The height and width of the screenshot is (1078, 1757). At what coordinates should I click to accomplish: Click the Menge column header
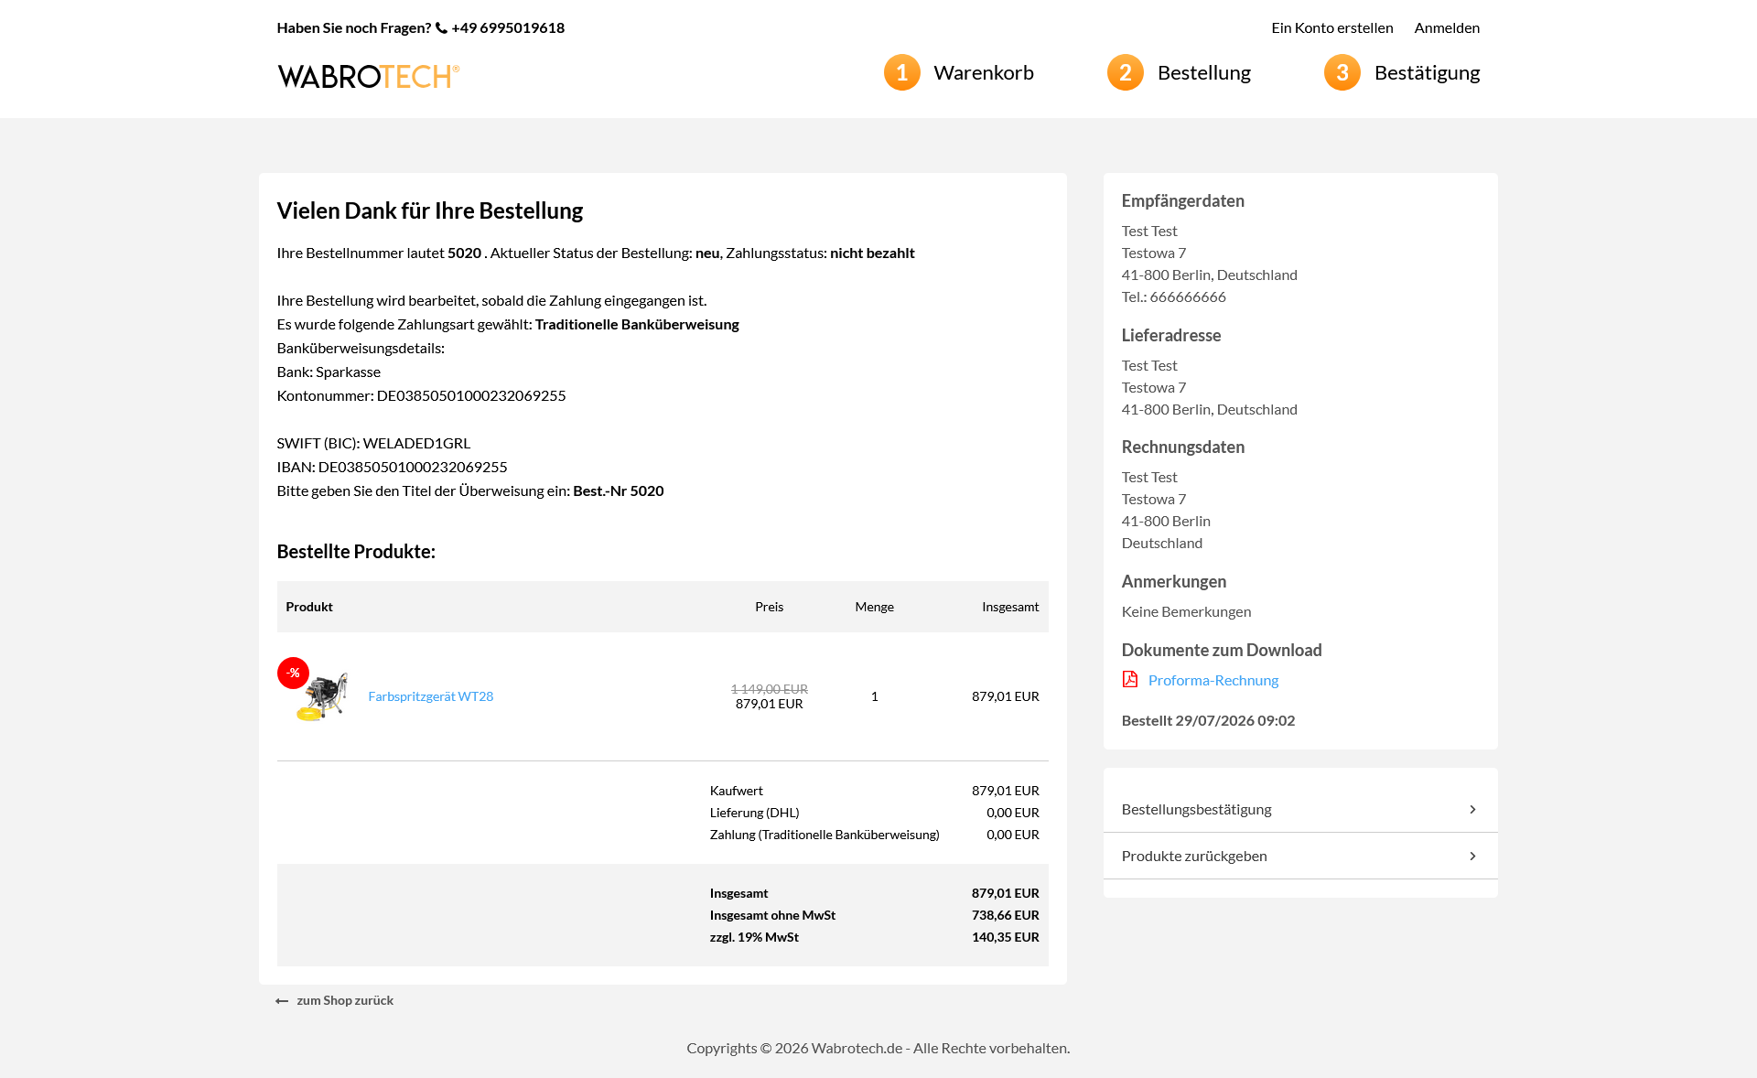coord(874,607)
